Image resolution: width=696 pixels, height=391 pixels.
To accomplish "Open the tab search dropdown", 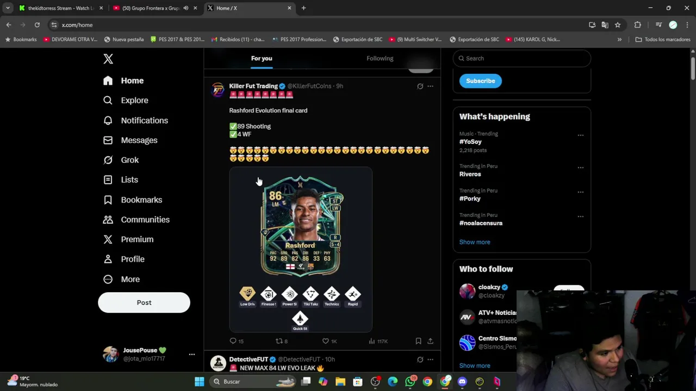I will pos(8,8).
